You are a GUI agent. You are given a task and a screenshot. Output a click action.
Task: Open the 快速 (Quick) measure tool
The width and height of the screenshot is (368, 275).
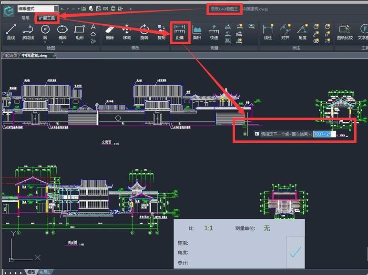point(214,31)
